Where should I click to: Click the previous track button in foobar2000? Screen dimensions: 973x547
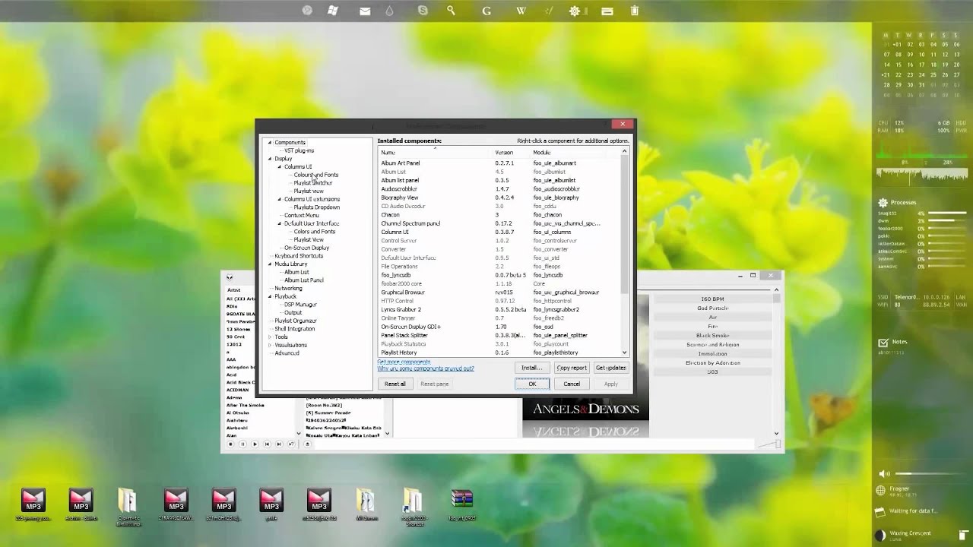tap(267, 444)
